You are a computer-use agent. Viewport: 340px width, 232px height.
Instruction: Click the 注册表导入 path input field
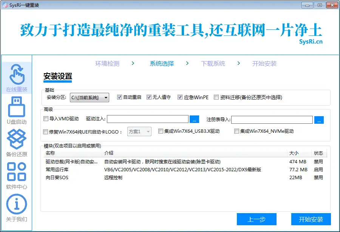[x=272, y=120]
